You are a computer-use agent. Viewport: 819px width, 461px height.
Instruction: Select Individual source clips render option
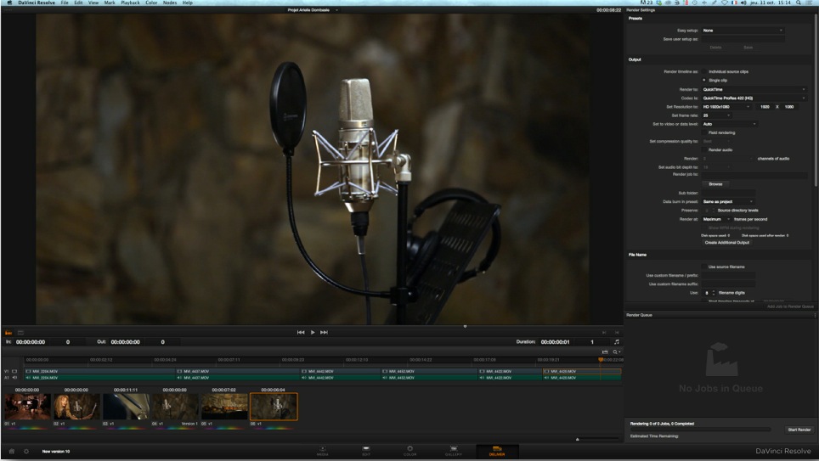click(704, 71)
